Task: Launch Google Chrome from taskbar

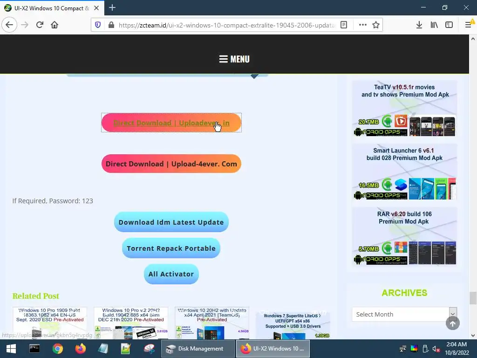Action: point(57,349)
